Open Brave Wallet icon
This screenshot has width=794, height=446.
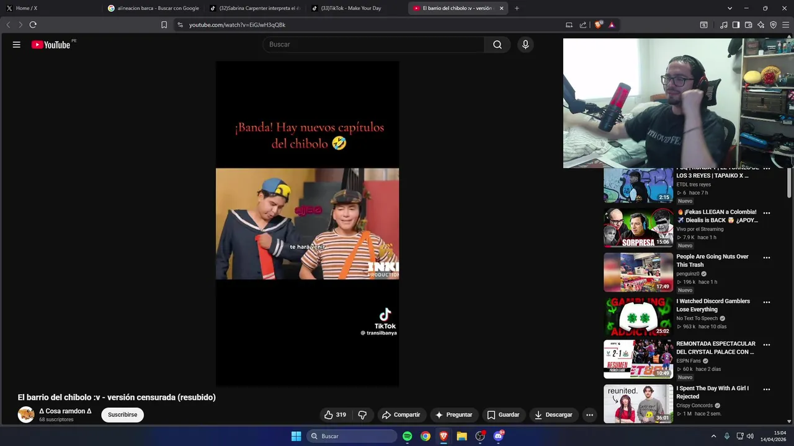749,25
